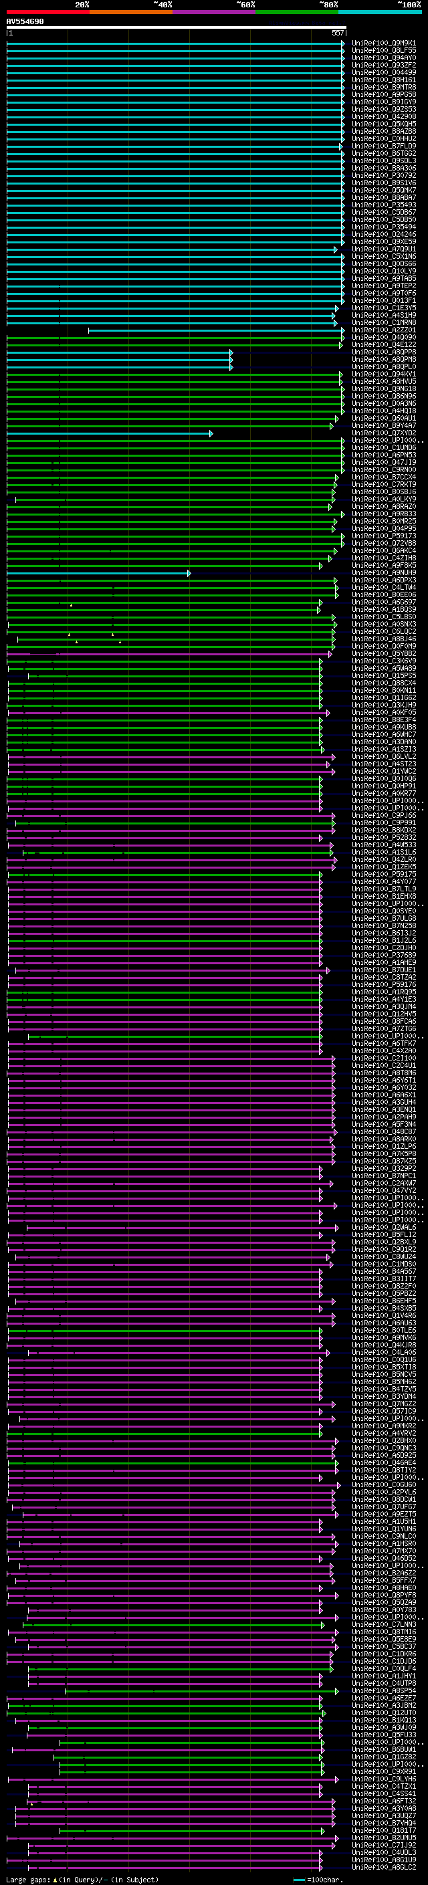Select UniRef100_C7LNN3 label
This screenshot has height=1885, width=428.
pos(383,1624)
